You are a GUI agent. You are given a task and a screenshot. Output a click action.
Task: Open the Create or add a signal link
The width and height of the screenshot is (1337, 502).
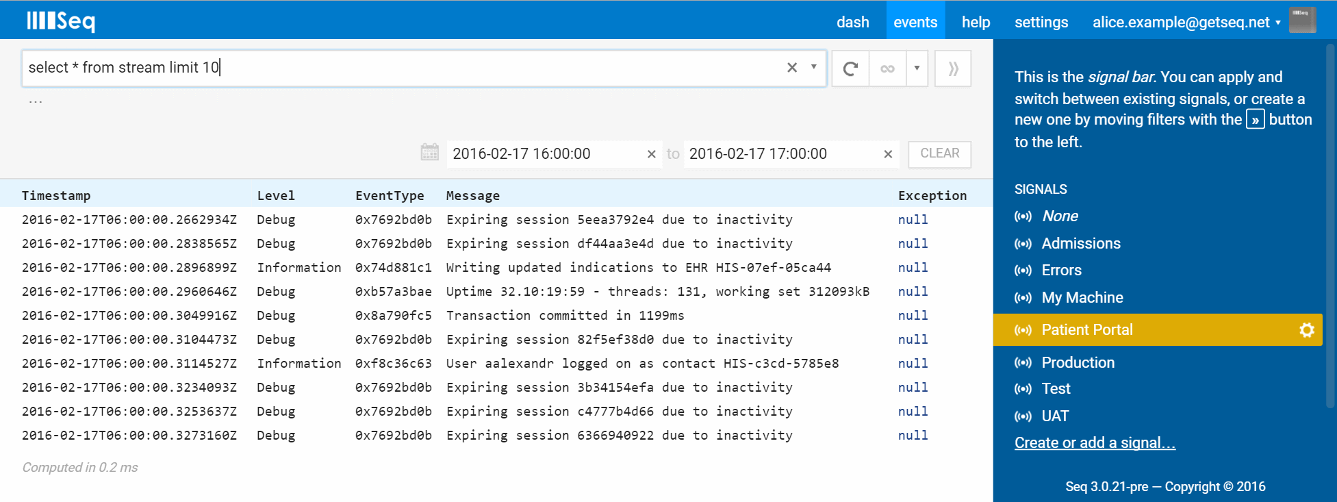click(x=1095, y=443)
